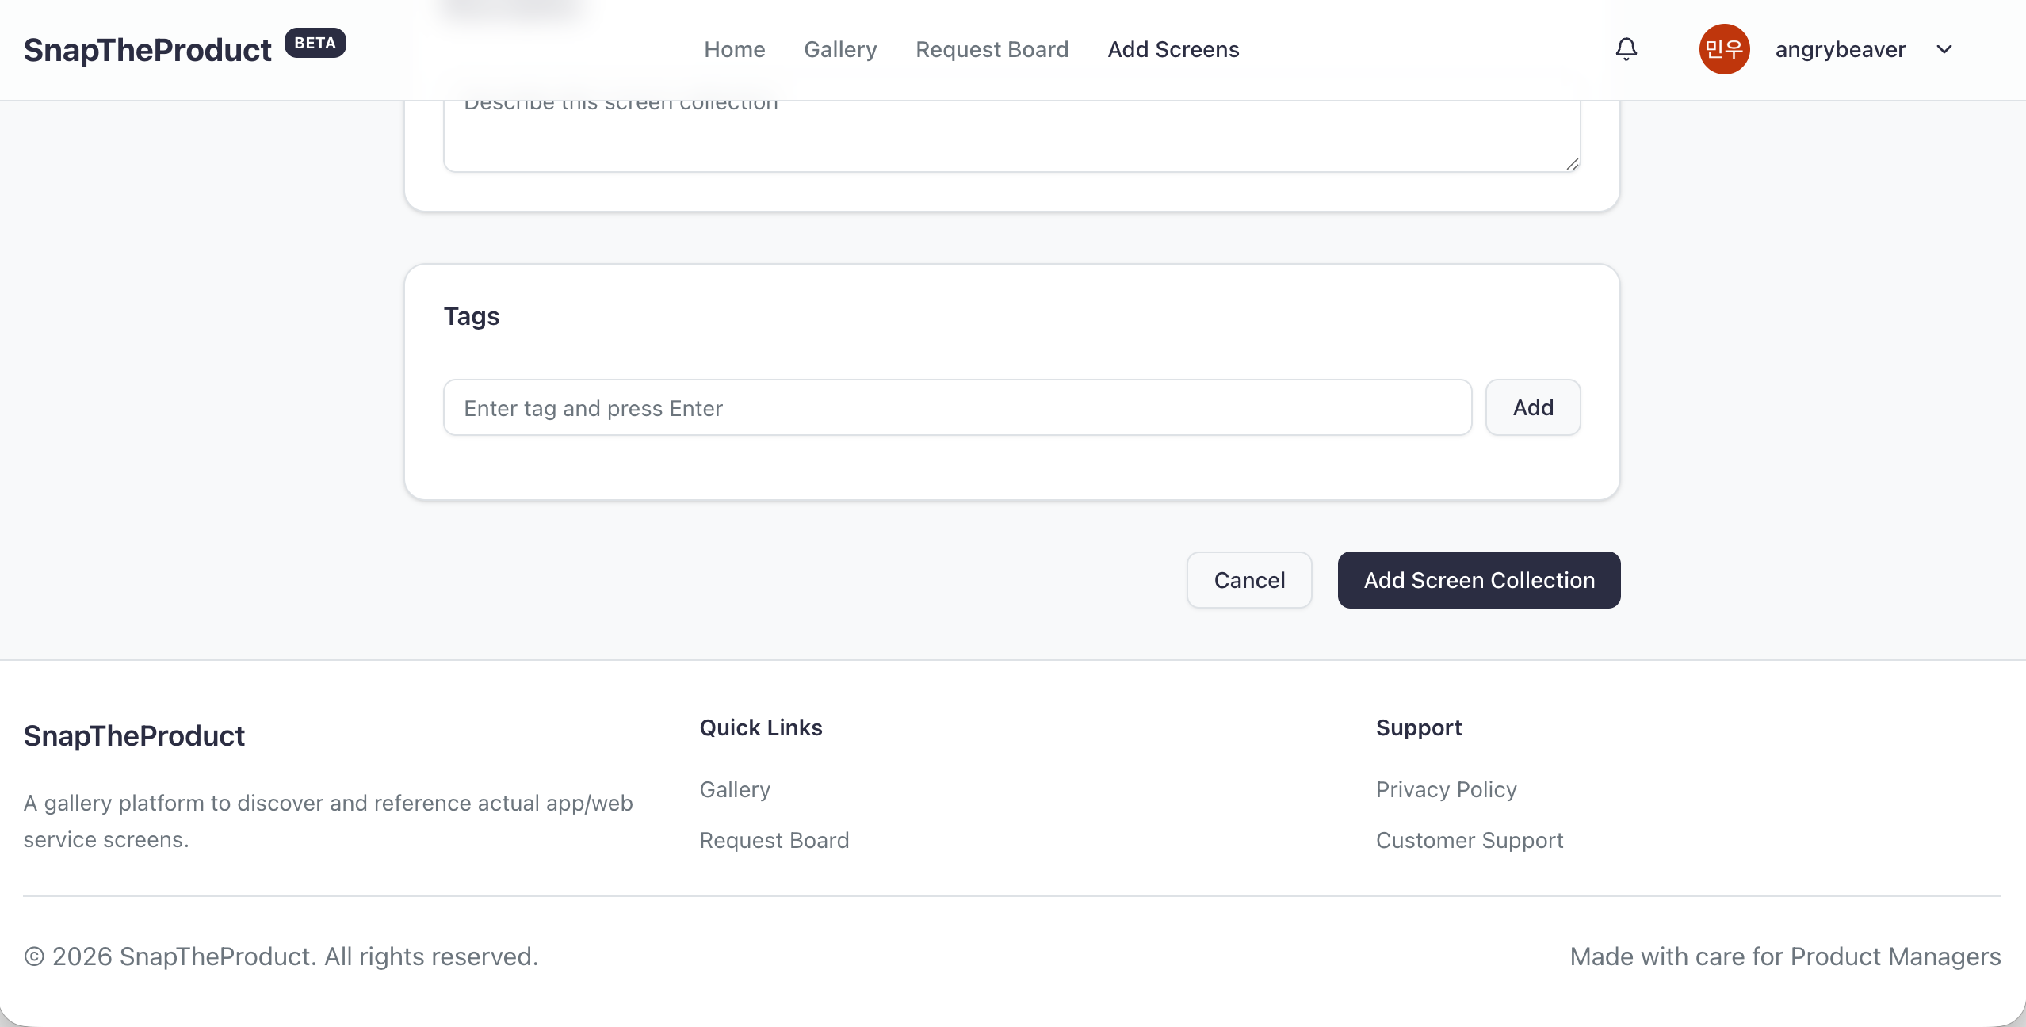This screenshot has width=2026, height=1027.
Task: Grab the description textarea resize handle
Action: [1572, 163]
